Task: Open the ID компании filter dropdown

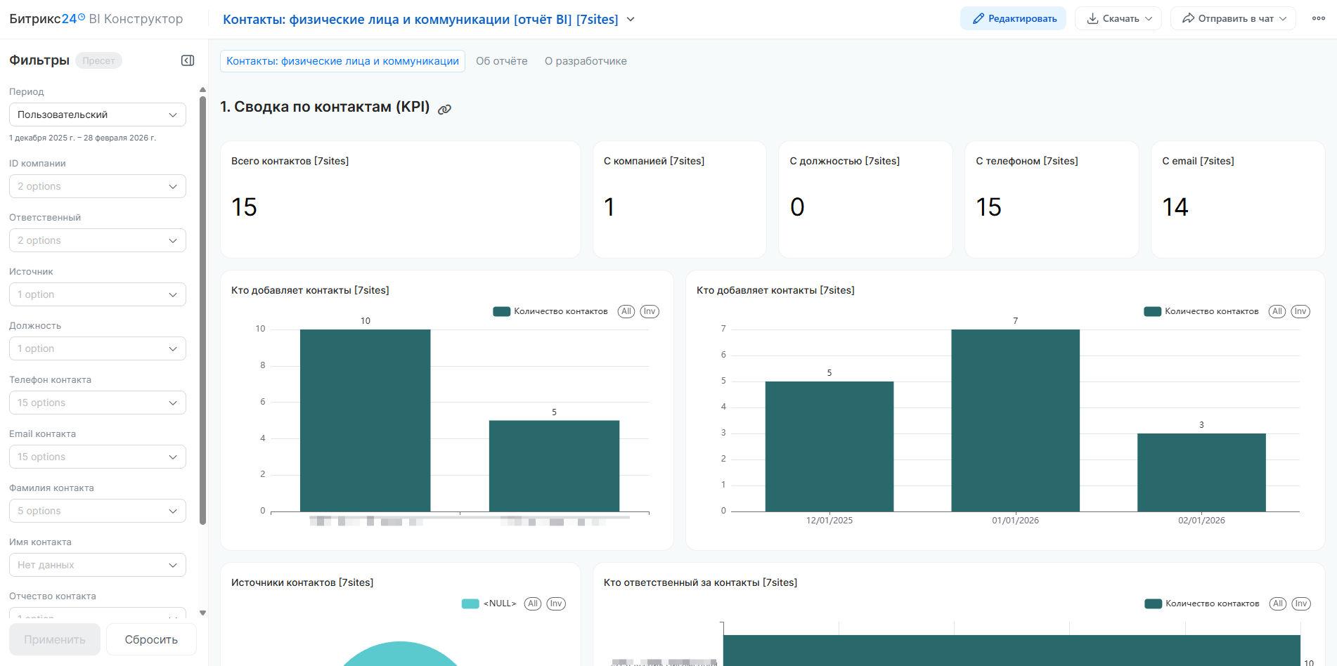Action: pyautogui.click(x=97, y=186)
